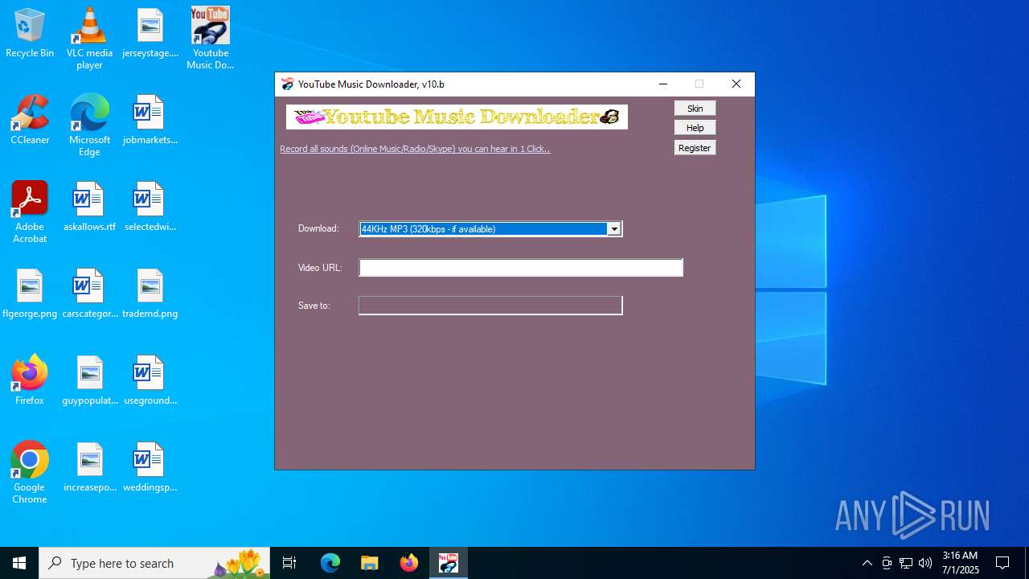This screenshot has height=579, width=1029.
Task: Select the jobmarkets Word document icon
Action: click(x=150, y=120)
